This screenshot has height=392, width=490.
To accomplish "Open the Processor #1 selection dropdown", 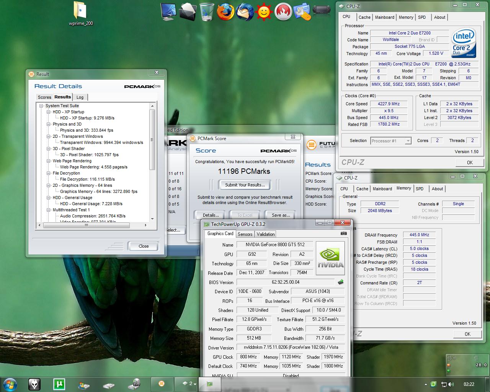I will 391,141.
